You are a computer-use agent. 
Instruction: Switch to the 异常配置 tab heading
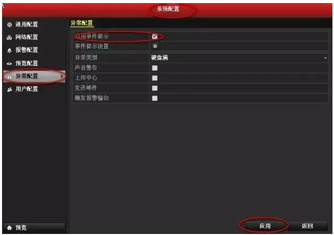[x=82, y=23]
